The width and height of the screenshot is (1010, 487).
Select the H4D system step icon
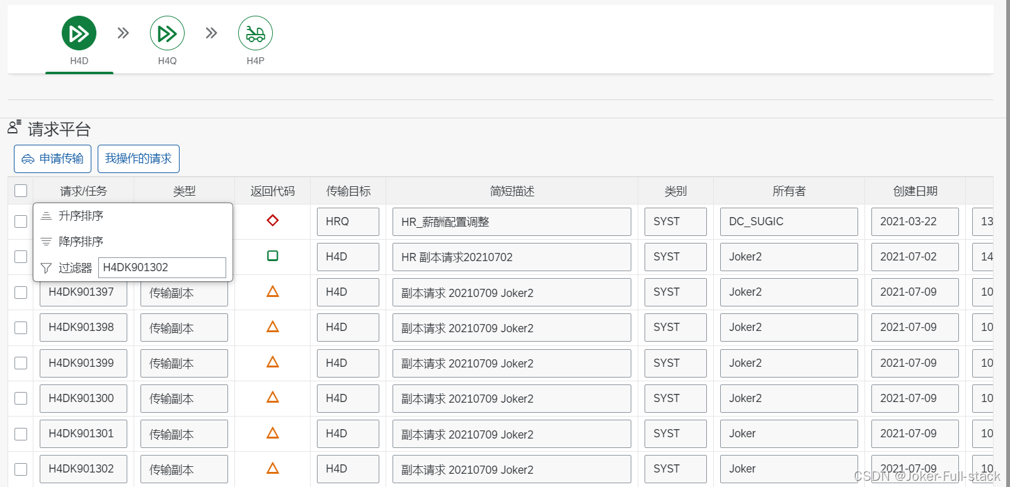point(79,33)
